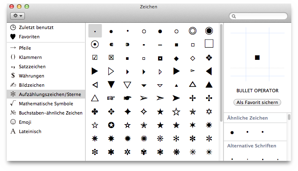Choose the black hand pointing right
The width and height of the screenshot is (298, 171).
[127, 98]
